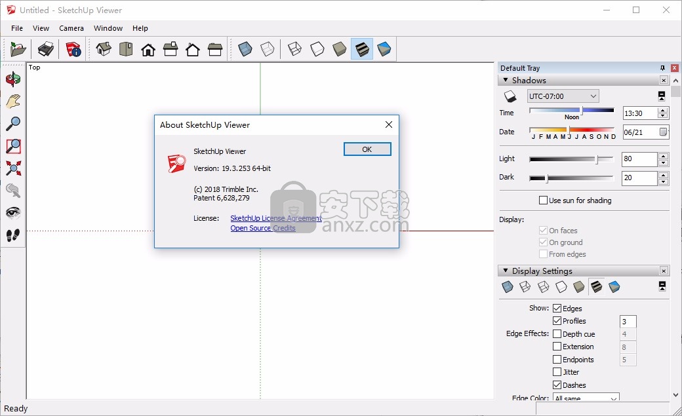
Task: Select Shaded With Textures icon in Display Settings
Action: pos(597,287)
